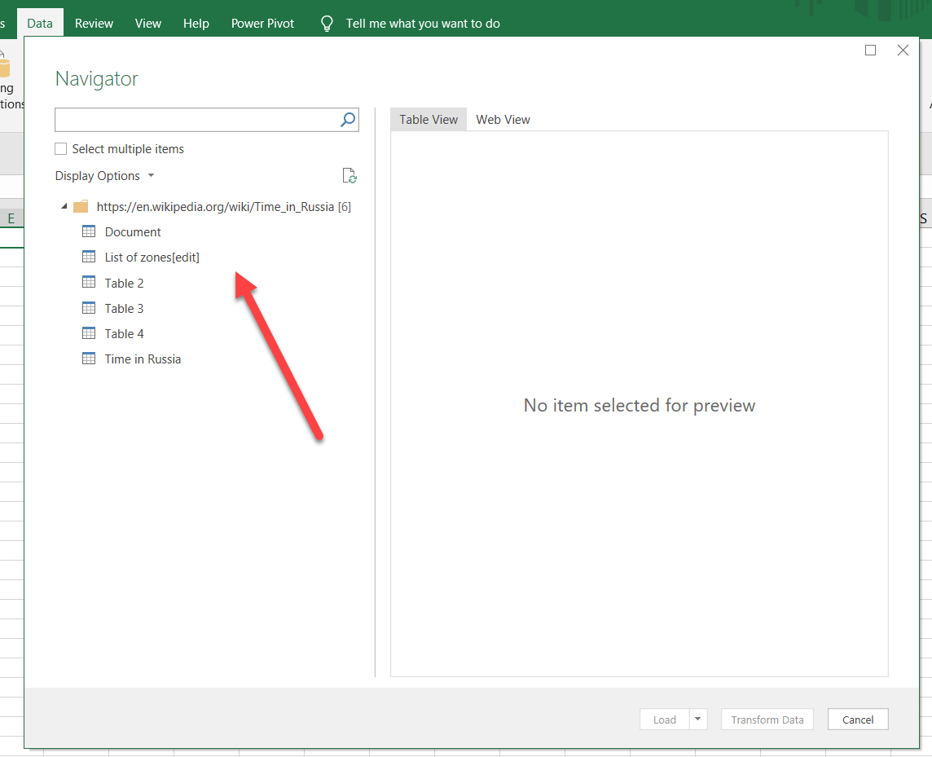Enable Select multiple items

tap(60, 148)
